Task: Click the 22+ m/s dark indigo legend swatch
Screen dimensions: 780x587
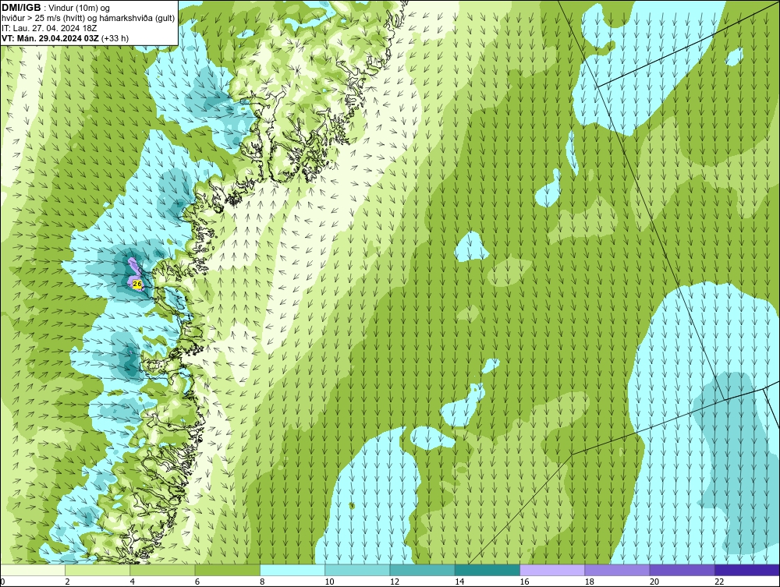Action: click(x=747, y=570)
